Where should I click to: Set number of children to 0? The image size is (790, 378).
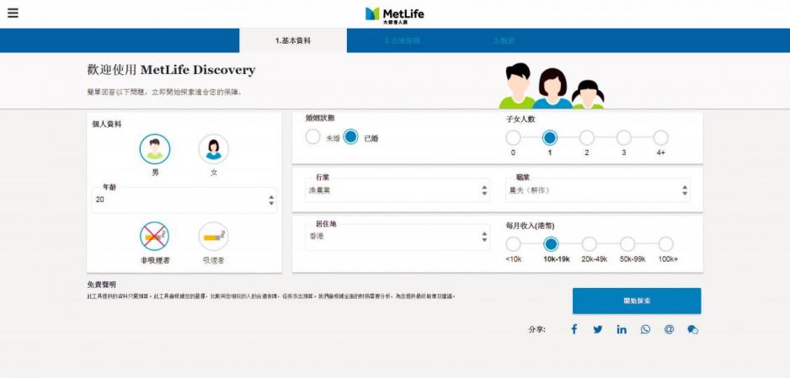click(x=513, y=137)
